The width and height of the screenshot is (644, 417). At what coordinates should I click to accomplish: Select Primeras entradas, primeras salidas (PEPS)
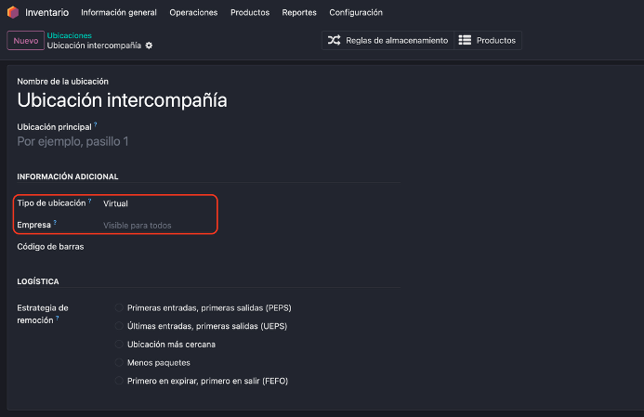tap(118, 307)
